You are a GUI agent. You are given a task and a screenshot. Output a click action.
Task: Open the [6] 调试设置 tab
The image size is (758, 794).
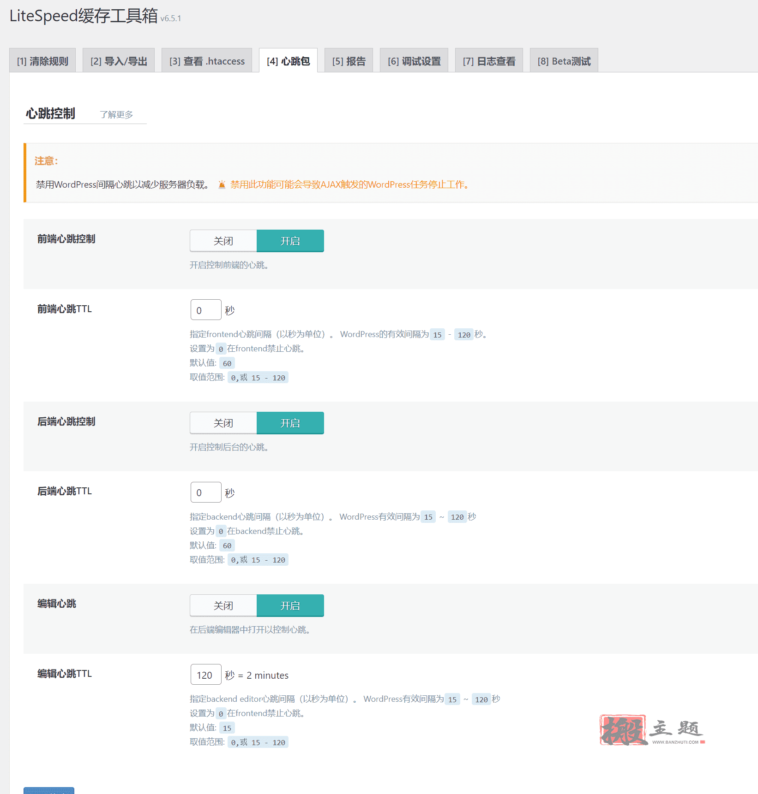coord(414,61)
